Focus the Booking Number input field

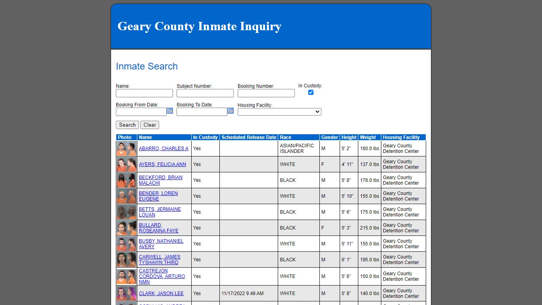[x=266, y=93]
